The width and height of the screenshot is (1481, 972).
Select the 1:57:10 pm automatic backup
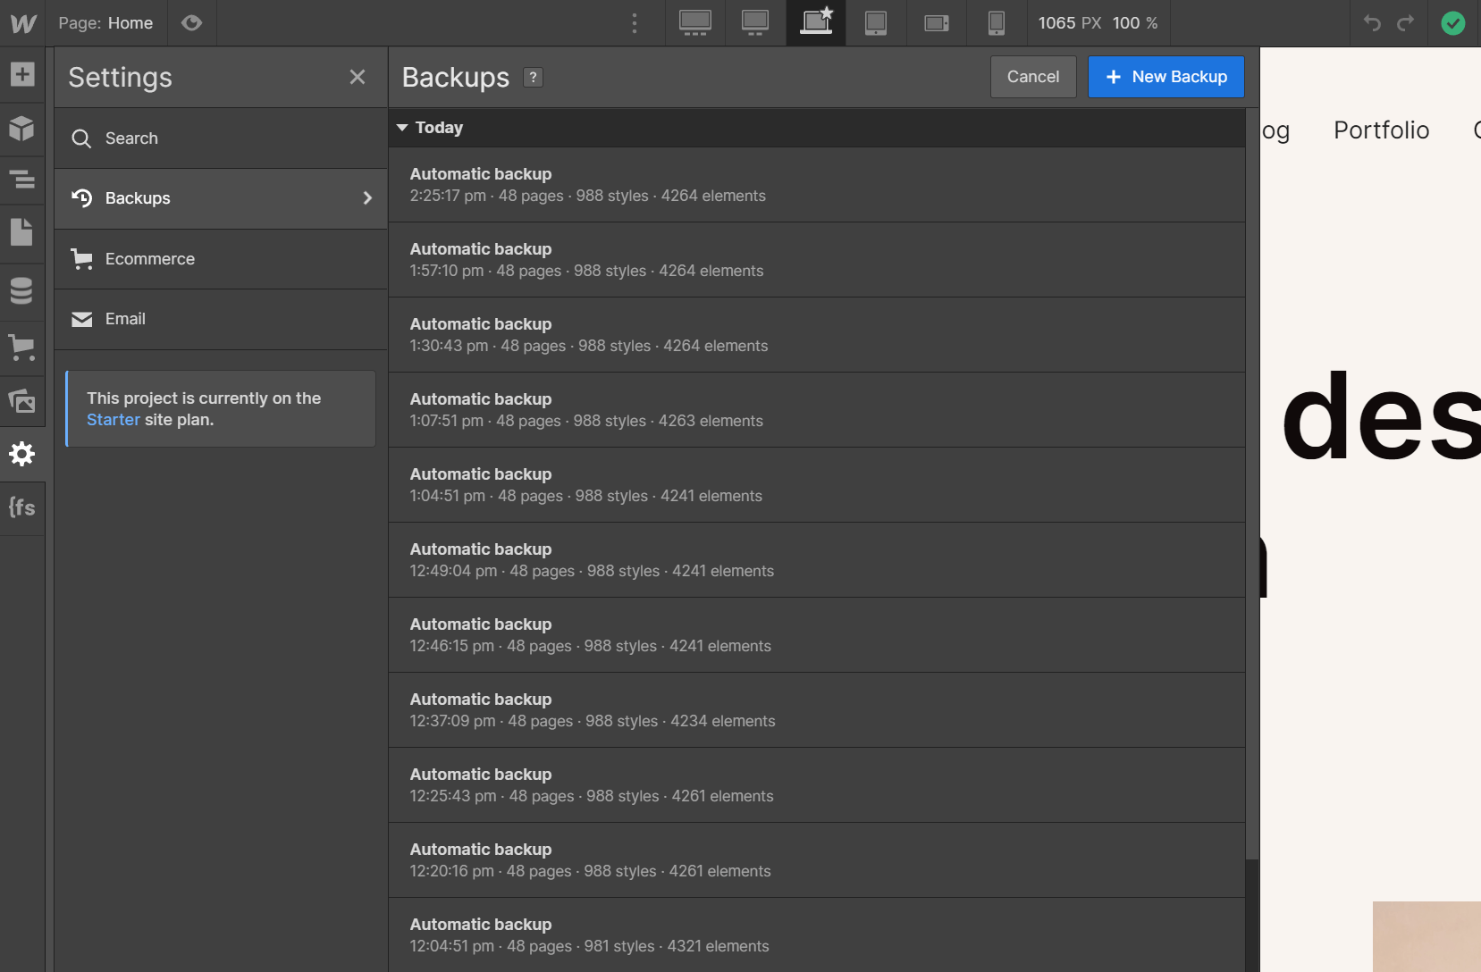(x=817, y=260)
